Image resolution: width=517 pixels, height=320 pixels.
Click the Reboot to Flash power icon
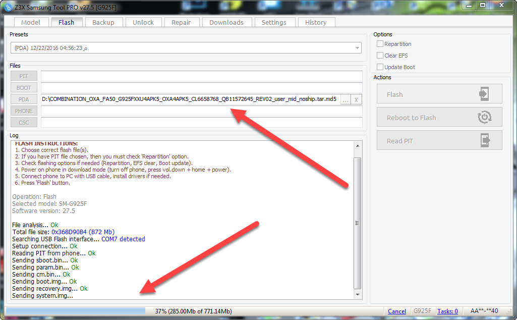pyautogui.click(x=484, y=117)
